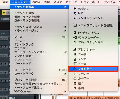Click the Marker track icon in submenu
Screen dimensions: 120x99
click(x=75, y=74)
